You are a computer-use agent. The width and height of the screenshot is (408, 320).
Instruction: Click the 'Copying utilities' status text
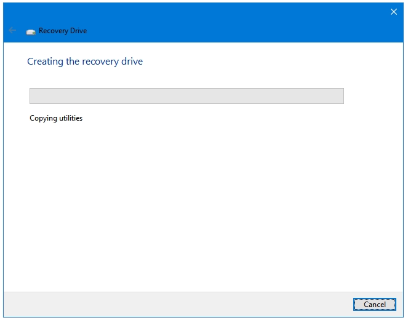pyautogui.click(x=56, y=118)
